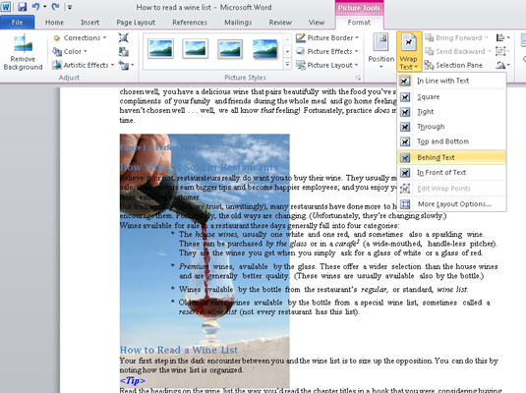Apply the second picture style thumbnail
Image resolution: width=526 pixels, height=393 pixels.
click(x=196, y=48)
